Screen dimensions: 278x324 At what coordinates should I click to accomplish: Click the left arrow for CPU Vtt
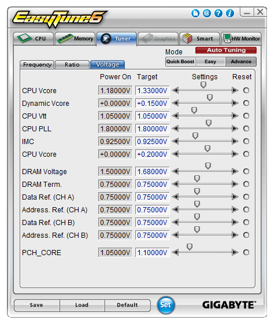click(175, 116)
